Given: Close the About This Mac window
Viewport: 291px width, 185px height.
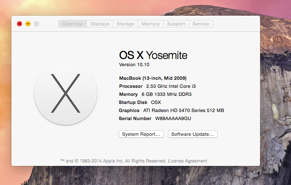Looking at the screenshot, I should tap(19, 24).
